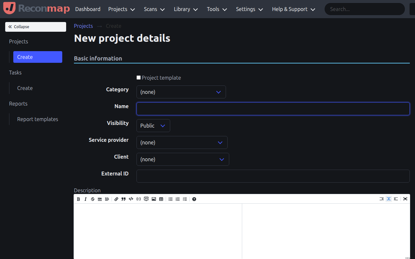Switch editor to preview-only view mode
Viewport: 415px width, 259px height.
(396, 199)
